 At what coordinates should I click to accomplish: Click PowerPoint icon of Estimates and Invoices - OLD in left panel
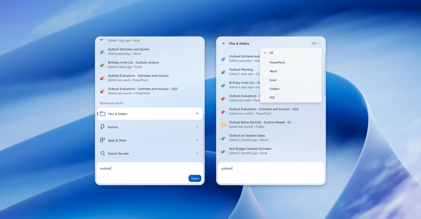[102, 91]
